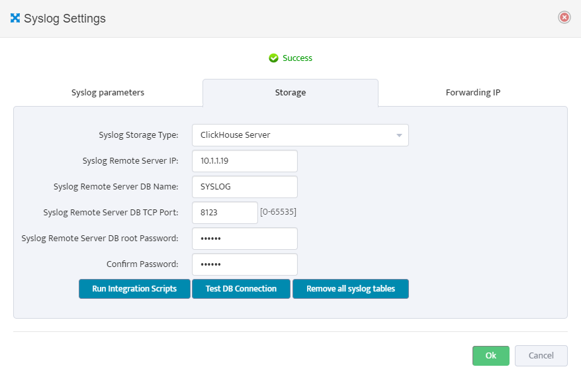The width and height of the screenshot is (581, 379).
Task: Focus the Syslog Remote Server DB Name field
Action: [x=245, y=187]
